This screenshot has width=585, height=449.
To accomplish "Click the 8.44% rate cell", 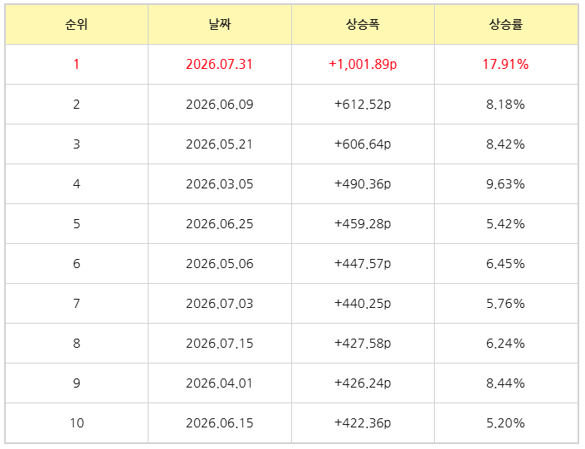I will 506,383.
